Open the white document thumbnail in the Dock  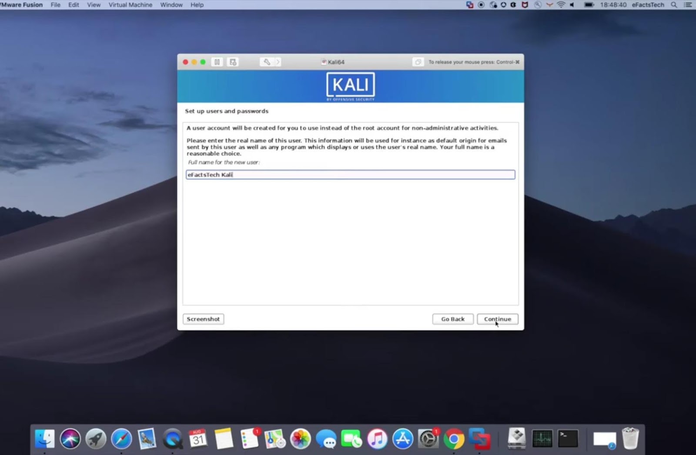point(605,439)
